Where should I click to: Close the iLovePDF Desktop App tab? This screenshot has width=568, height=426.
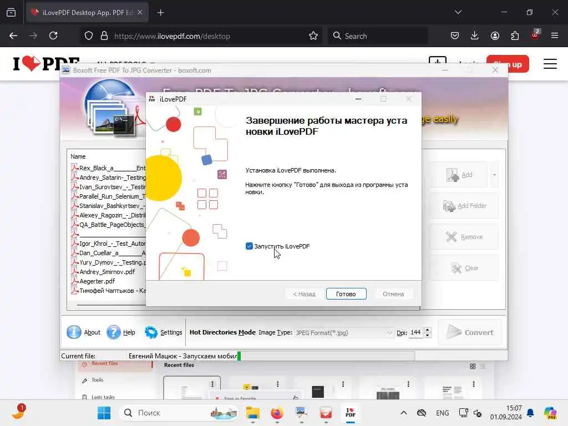[x=140, y=13]
